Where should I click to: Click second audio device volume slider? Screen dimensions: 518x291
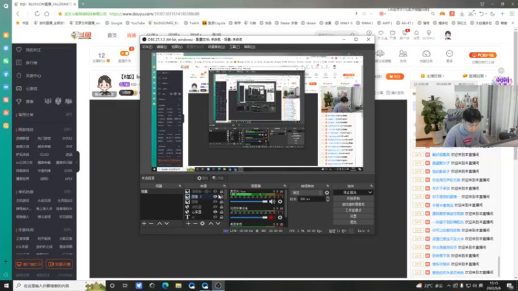tap(249, 217)
